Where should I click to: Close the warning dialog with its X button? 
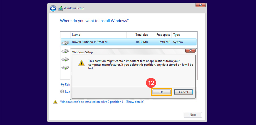190,51
